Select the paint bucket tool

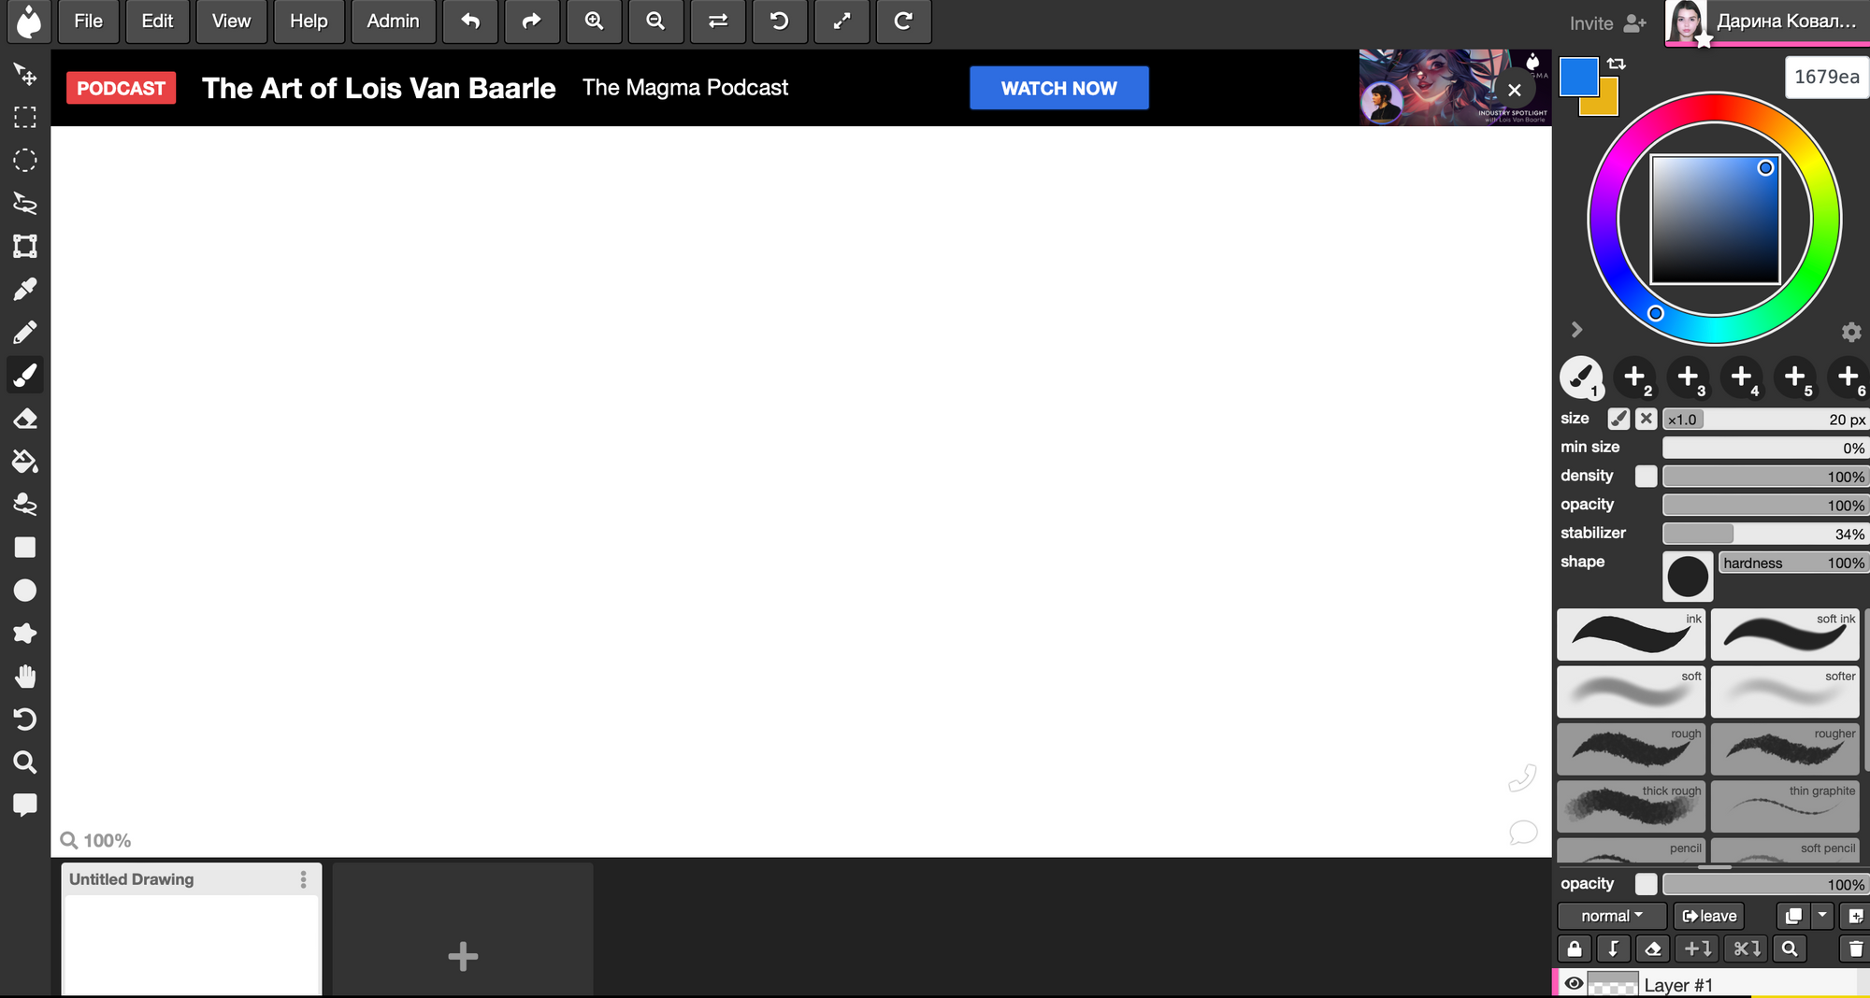pyautogui.click(x=25, y=461)
